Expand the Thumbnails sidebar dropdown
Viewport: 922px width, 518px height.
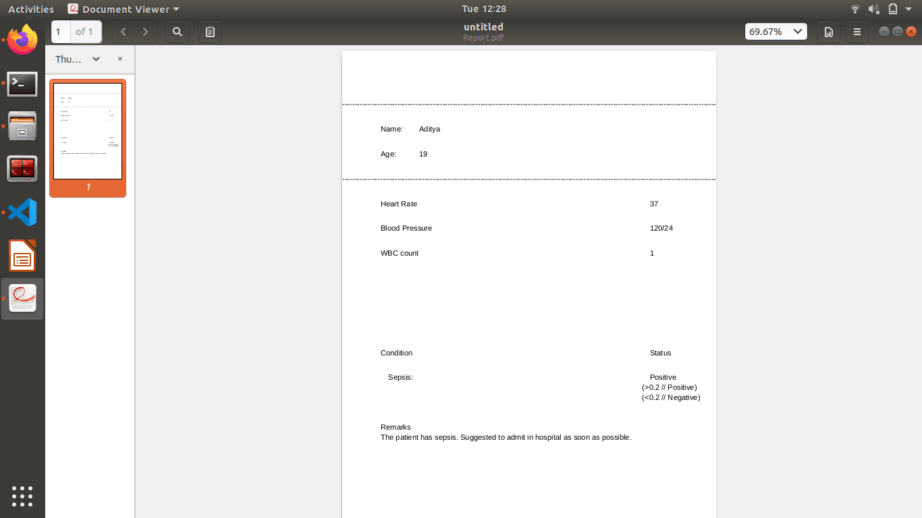96,59
